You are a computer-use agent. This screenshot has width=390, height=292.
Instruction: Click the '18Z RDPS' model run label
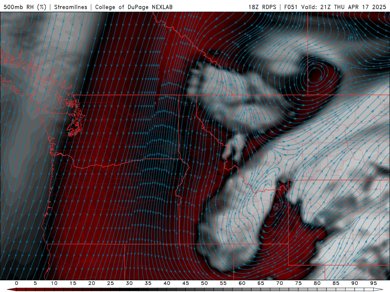click(262, 7)
